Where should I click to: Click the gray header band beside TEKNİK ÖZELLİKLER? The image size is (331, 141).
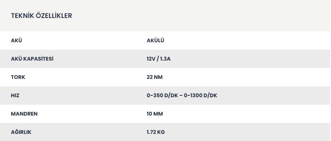(200, 16)
